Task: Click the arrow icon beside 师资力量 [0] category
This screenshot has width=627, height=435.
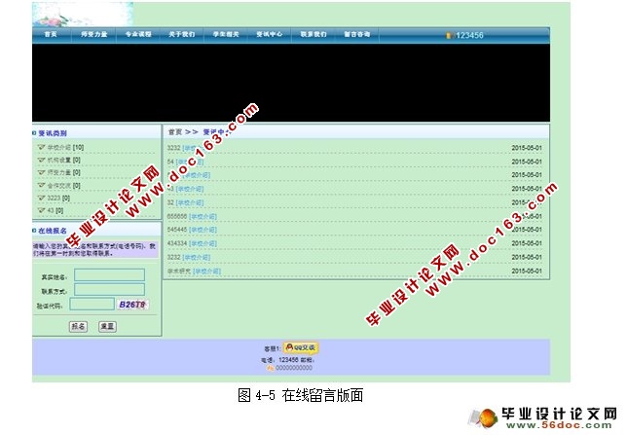Action: (x=41, y=172)
